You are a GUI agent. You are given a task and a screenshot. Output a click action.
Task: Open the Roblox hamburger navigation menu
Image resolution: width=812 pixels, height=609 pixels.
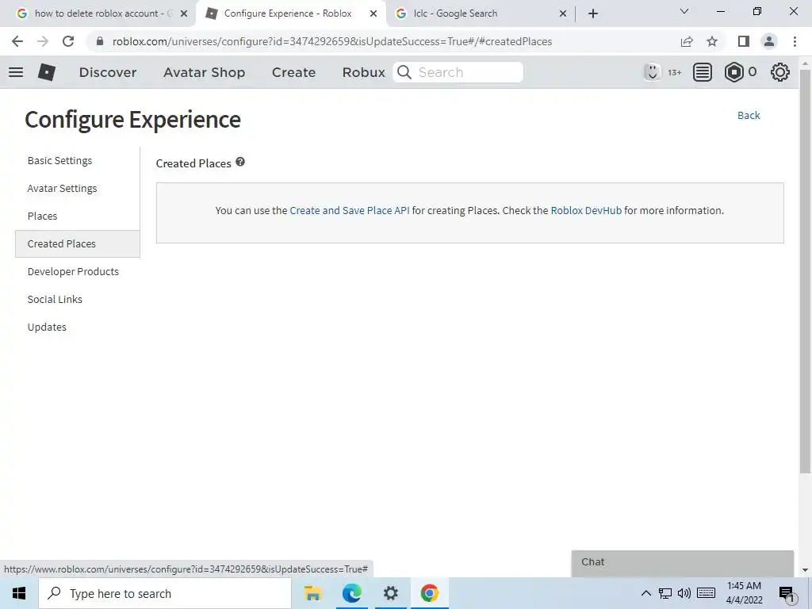(16, 72)
